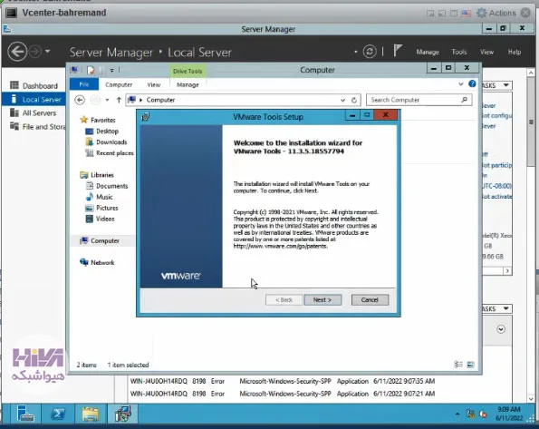The width and height of the screenshot is (539, 429).
Task: Switch Explorer to large icons view
Action: 470,365
